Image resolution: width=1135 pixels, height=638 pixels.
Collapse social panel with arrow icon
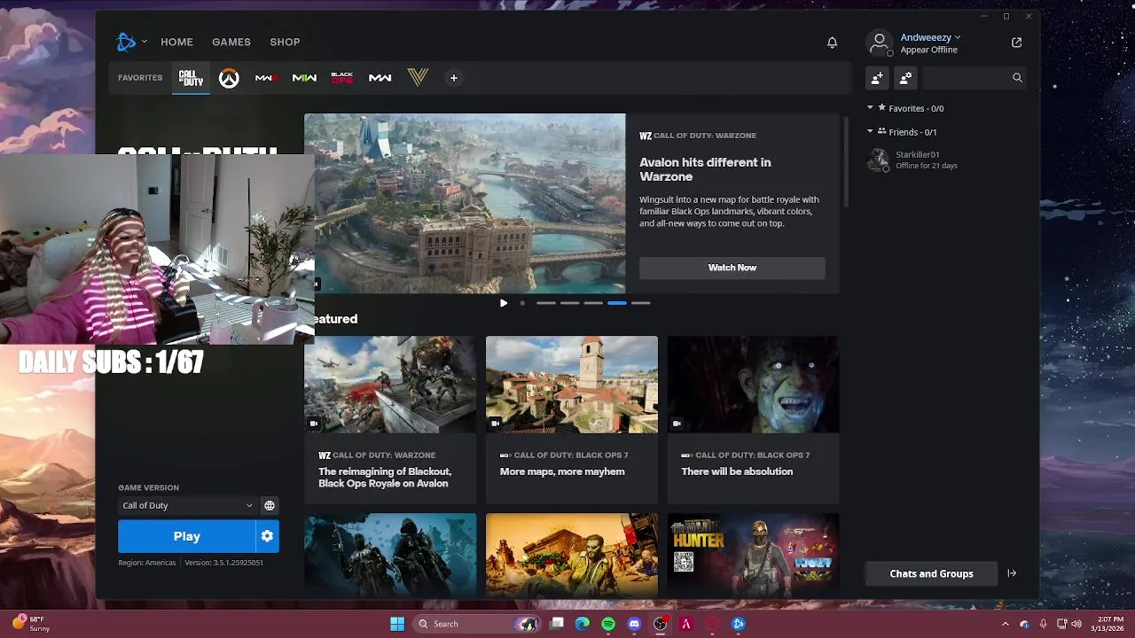coord(1012,573)
